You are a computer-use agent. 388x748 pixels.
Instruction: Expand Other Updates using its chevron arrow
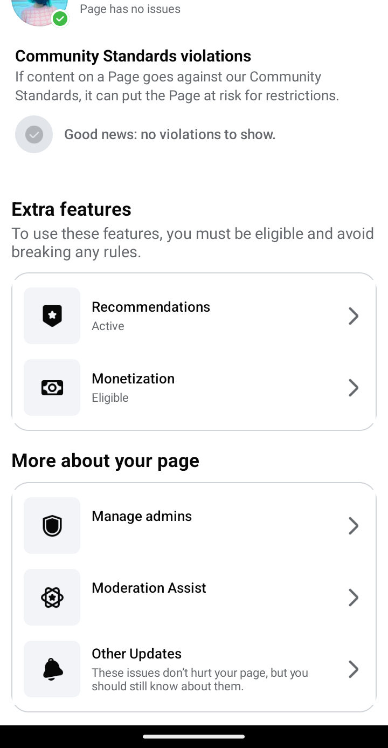pyautogui.click(x=354, y=669)
